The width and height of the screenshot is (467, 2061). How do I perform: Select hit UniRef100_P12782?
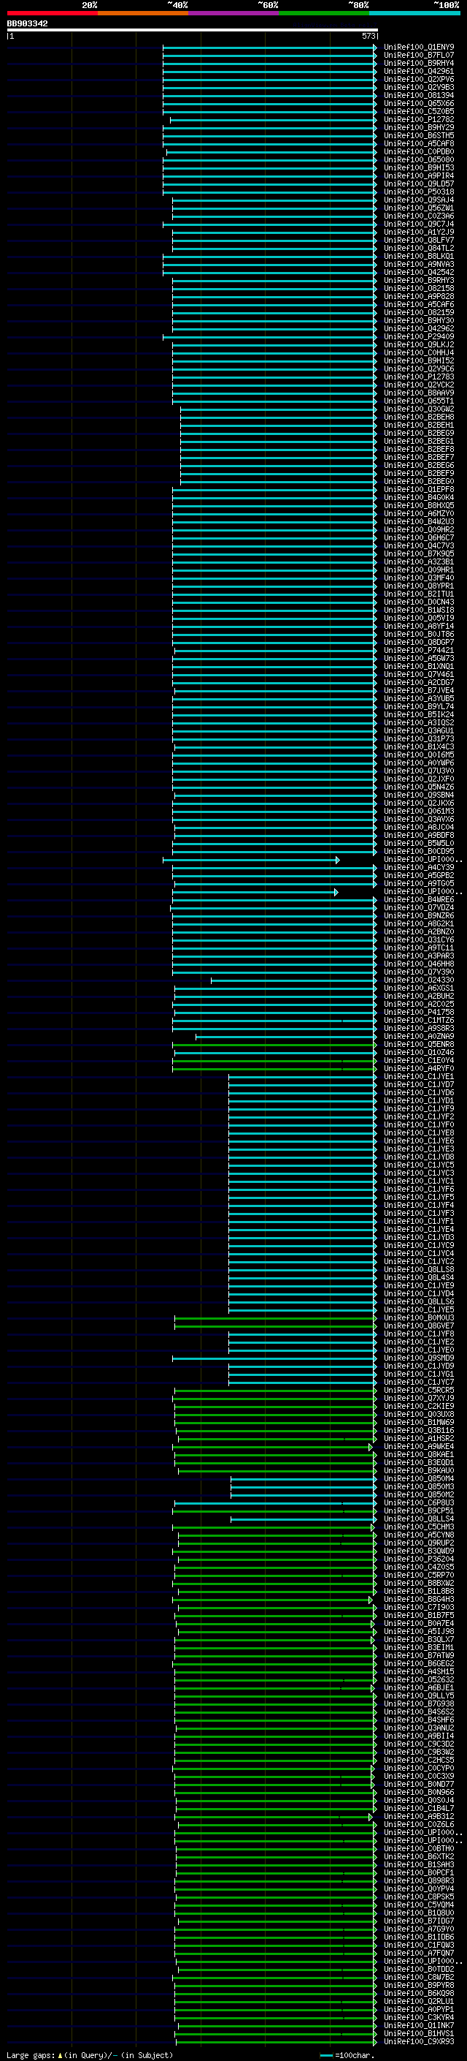coord(419,120)
